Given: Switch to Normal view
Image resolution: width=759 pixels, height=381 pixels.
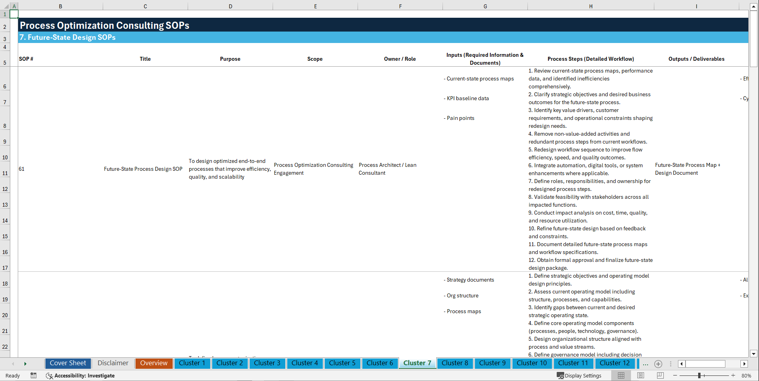Looking at the screenshot, I should pos(621,375).
